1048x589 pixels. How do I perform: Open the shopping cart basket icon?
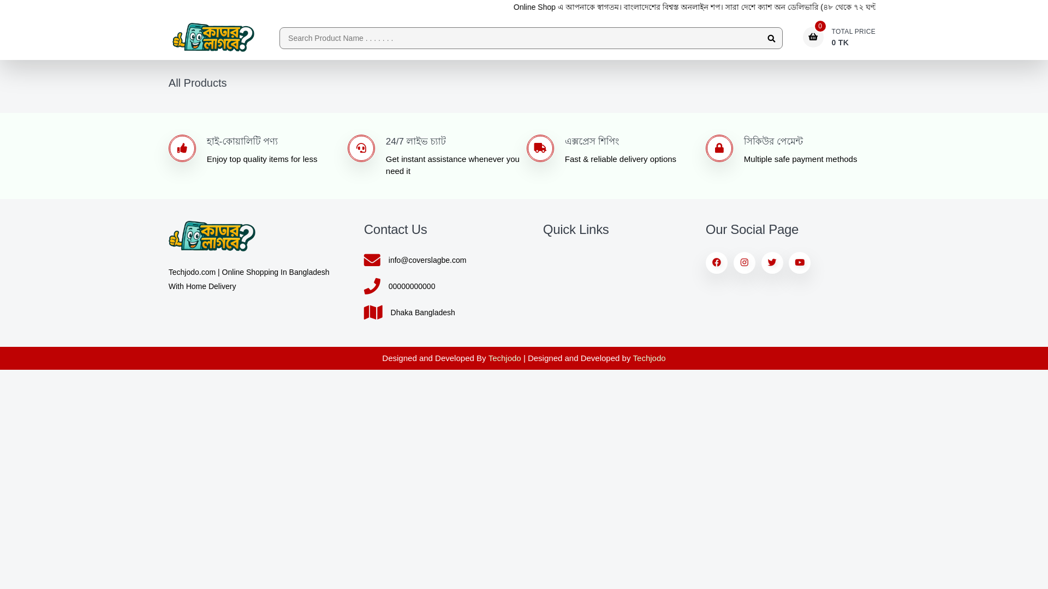pos(813,37)
